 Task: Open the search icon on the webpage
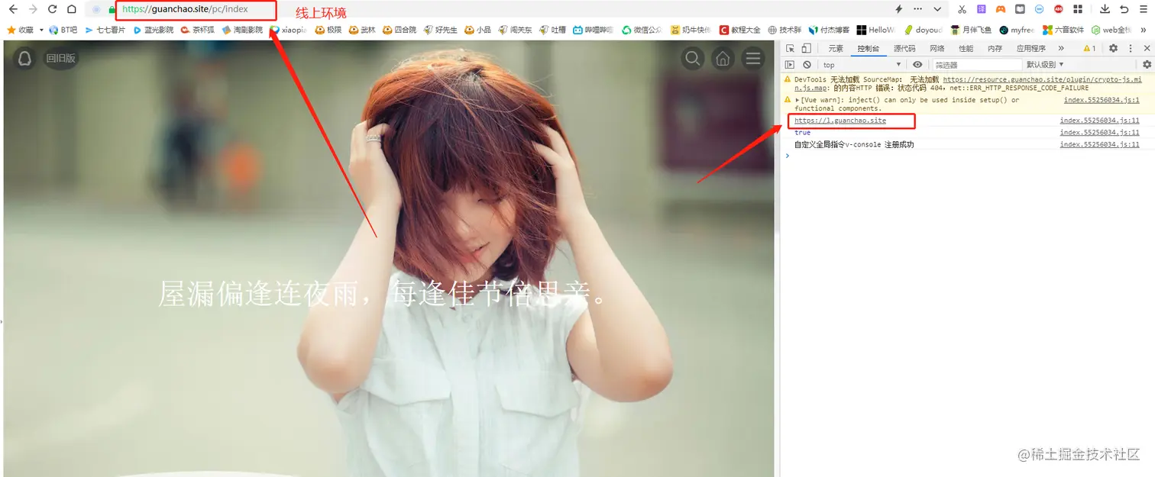(693, 58)
